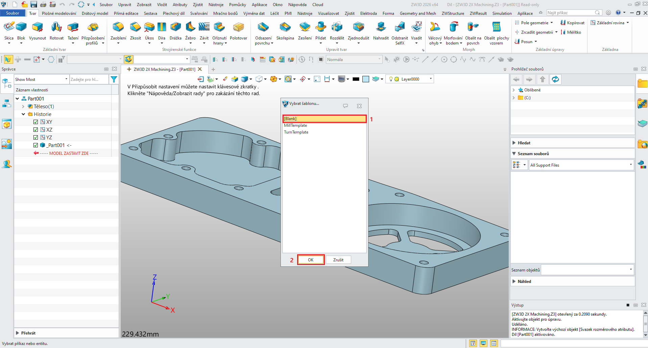Refresh the file browser panel
648x348 pixels.
555,80
